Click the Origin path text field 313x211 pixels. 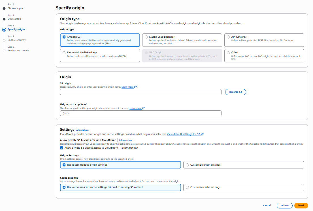[x=140, y=113]
